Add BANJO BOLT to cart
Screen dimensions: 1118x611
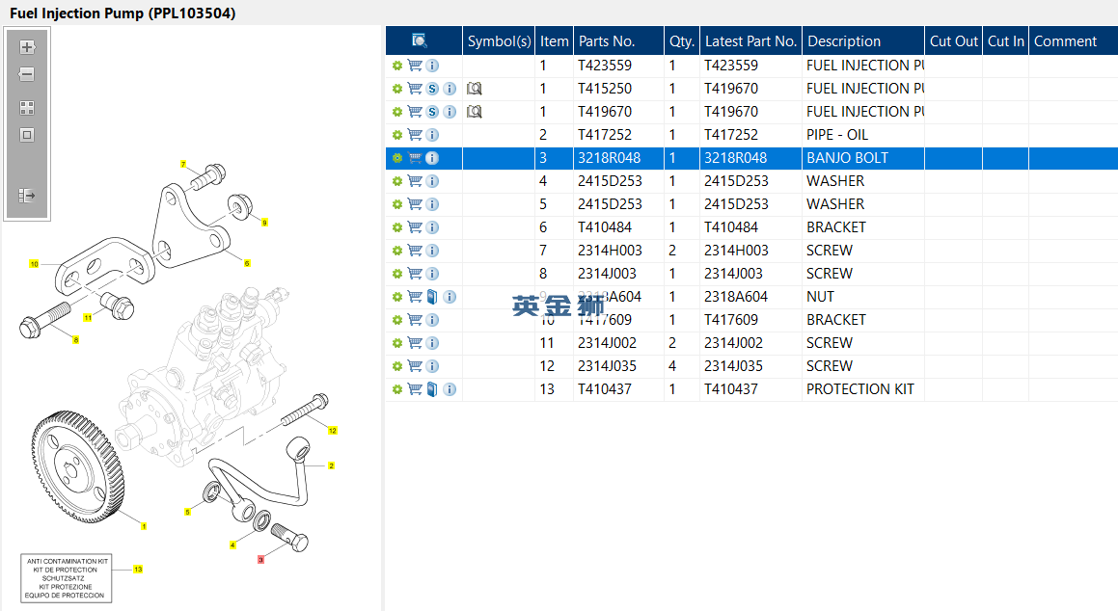pyautogui.click(x=415, y=158)
